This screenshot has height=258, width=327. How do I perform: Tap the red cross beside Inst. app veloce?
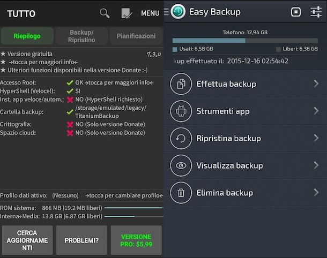click(x=70, y=100)
